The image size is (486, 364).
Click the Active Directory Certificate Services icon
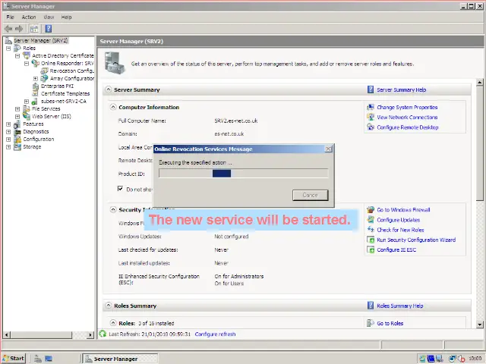coord(27,55)
